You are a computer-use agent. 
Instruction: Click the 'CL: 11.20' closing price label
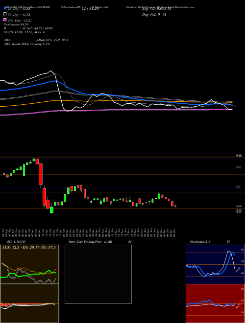(90, 9)
